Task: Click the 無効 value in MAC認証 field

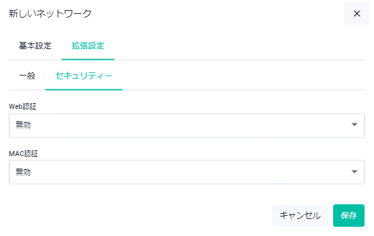Action: click(x=23, y=172)
